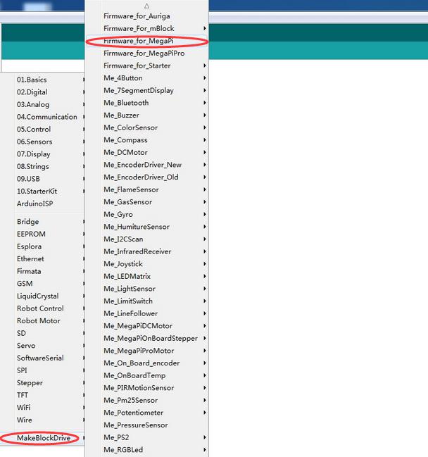This screenshot has height=457, width=428.
Task: Open Me_Potentiometer submenu
Action: 147,413
